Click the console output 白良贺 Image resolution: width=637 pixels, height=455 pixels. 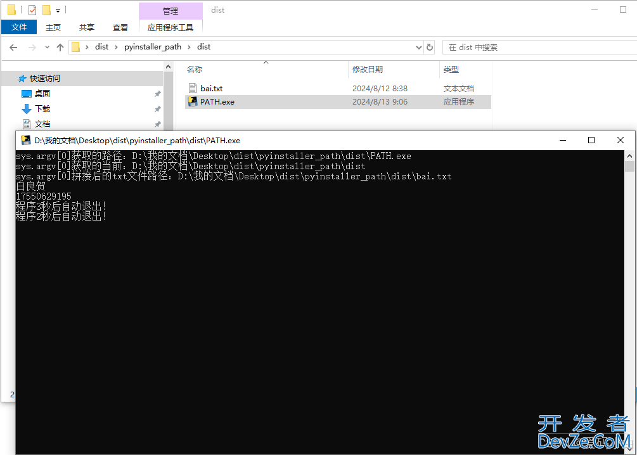pyautogui.click(x=31, y=186)
